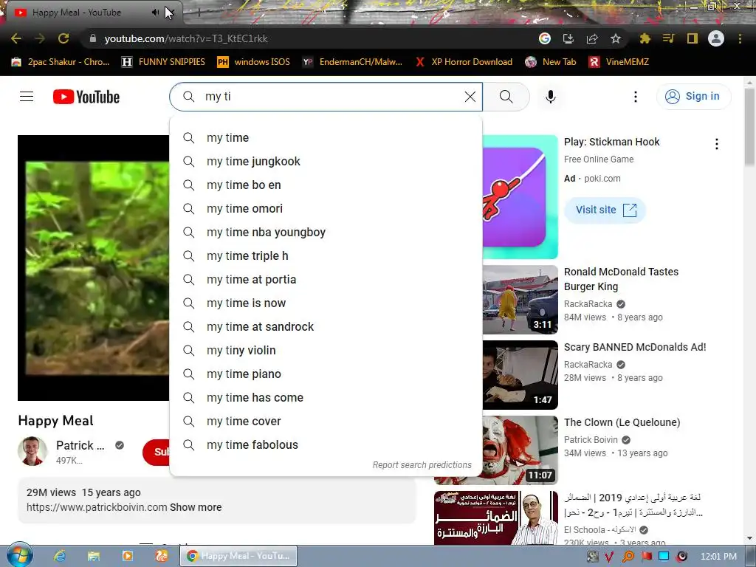Open the windows ISOS bookmark

pyautogui.click(x=254, y=62)
